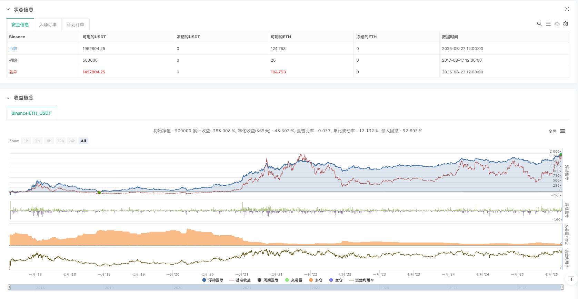The height and width of the screenshot is (299, 578).
Task: Toggle the 多仓 legend item
Action: point(316,280)
